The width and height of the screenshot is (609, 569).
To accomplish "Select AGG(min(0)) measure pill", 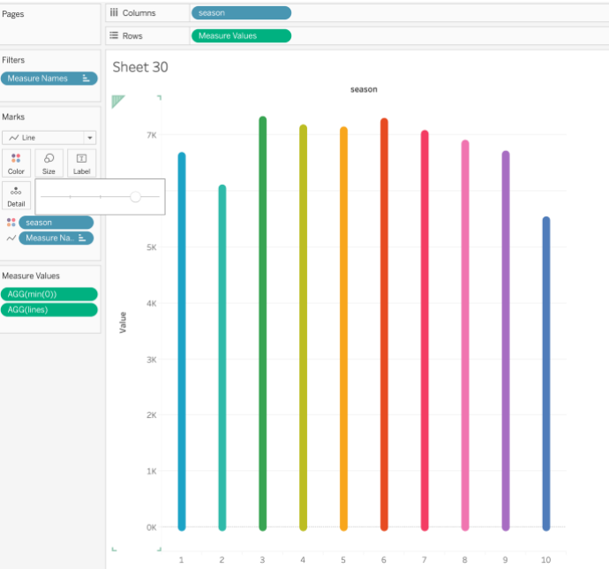I will click(x=49, y=294).
